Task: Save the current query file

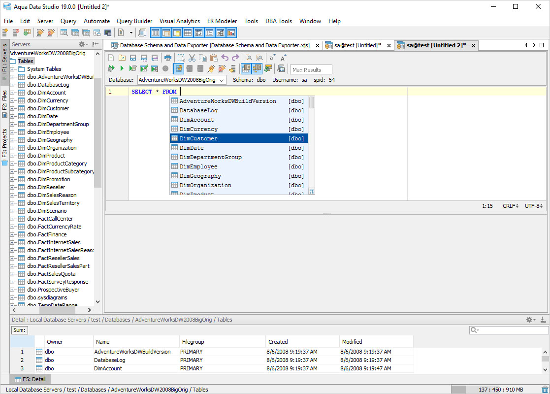Action: [x=133, y=58]
